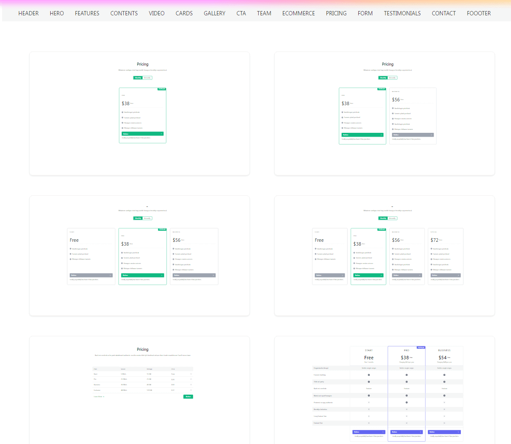Toggle Annually billing in the four-card pricing block
The image size is (511, 444).
[x=392, y=218]
